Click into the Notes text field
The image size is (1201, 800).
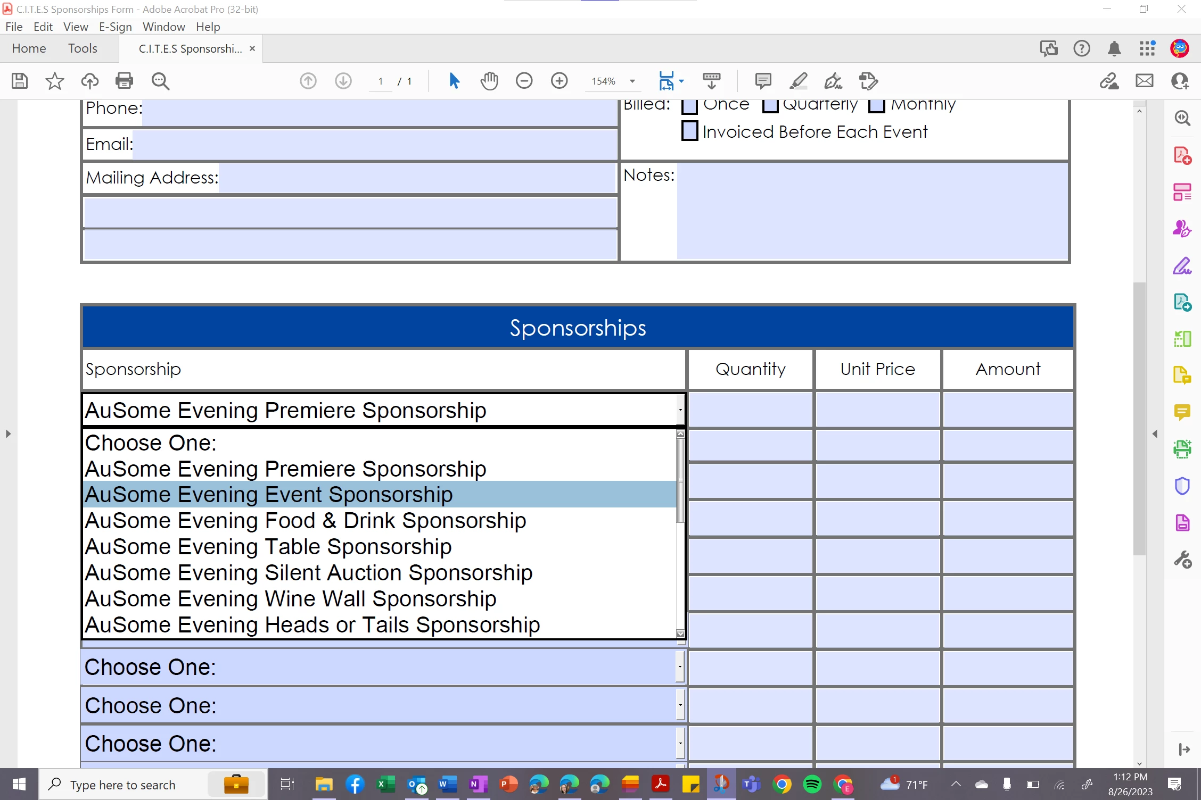[871, 211]
